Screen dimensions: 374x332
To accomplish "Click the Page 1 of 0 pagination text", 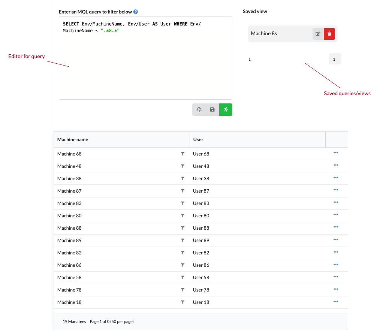I will 112,322.
